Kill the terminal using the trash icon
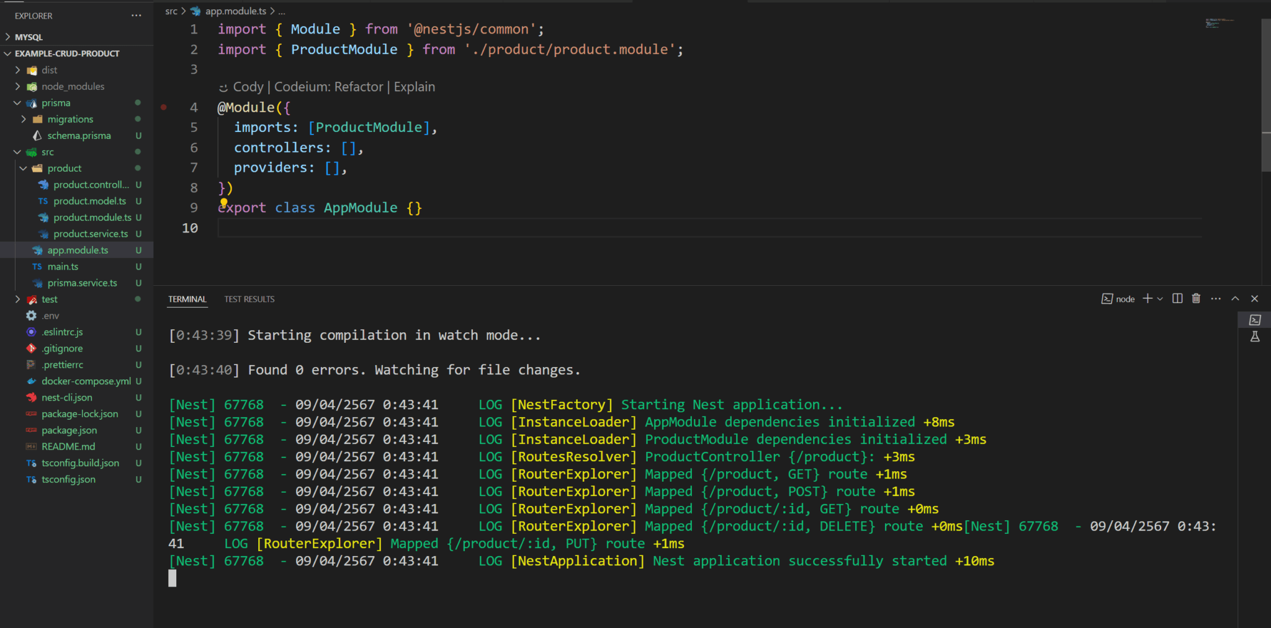The width and height of the screenshot is (1271, 628). pos(1196,298)
